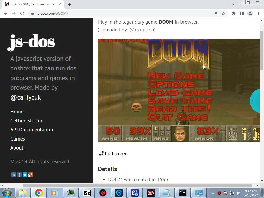Click the Facebook social icon

click(19, 175)
